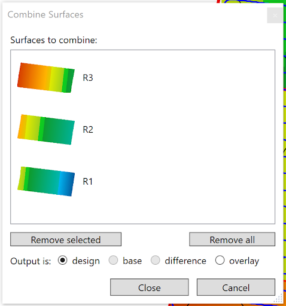Select the R1 surface gradient thumbnail
This screenshot has width=286, height=306.
46,181
